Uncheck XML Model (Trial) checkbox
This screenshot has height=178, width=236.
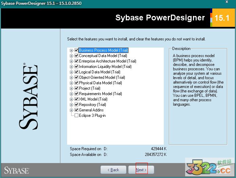[x=76, y=99]
